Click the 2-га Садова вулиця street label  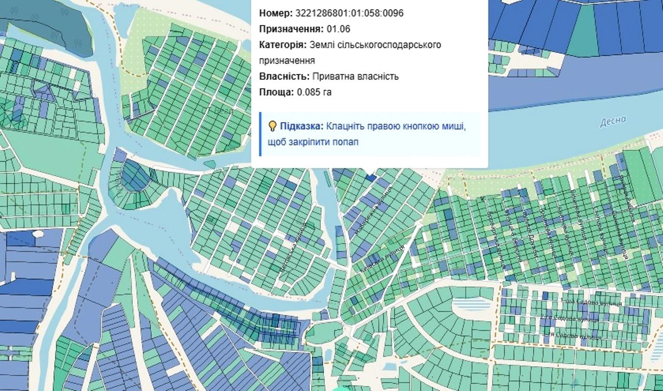click(x=570, y=319)
